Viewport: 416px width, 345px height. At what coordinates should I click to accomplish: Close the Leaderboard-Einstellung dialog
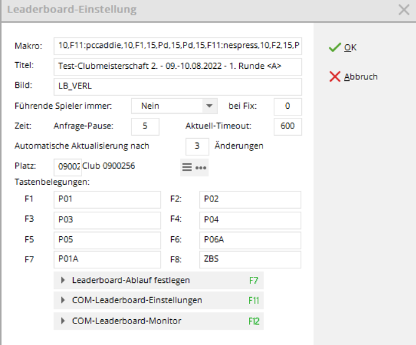404,10
